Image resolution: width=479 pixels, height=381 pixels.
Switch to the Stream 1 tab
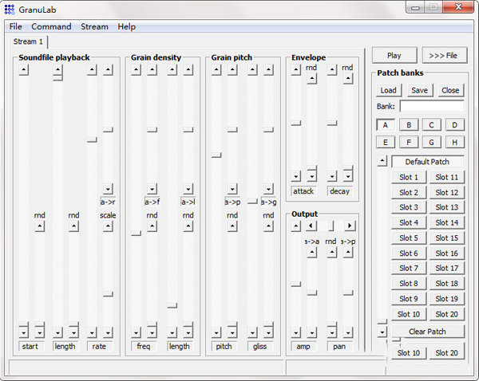pyautogui.click(x=28, y=41)
